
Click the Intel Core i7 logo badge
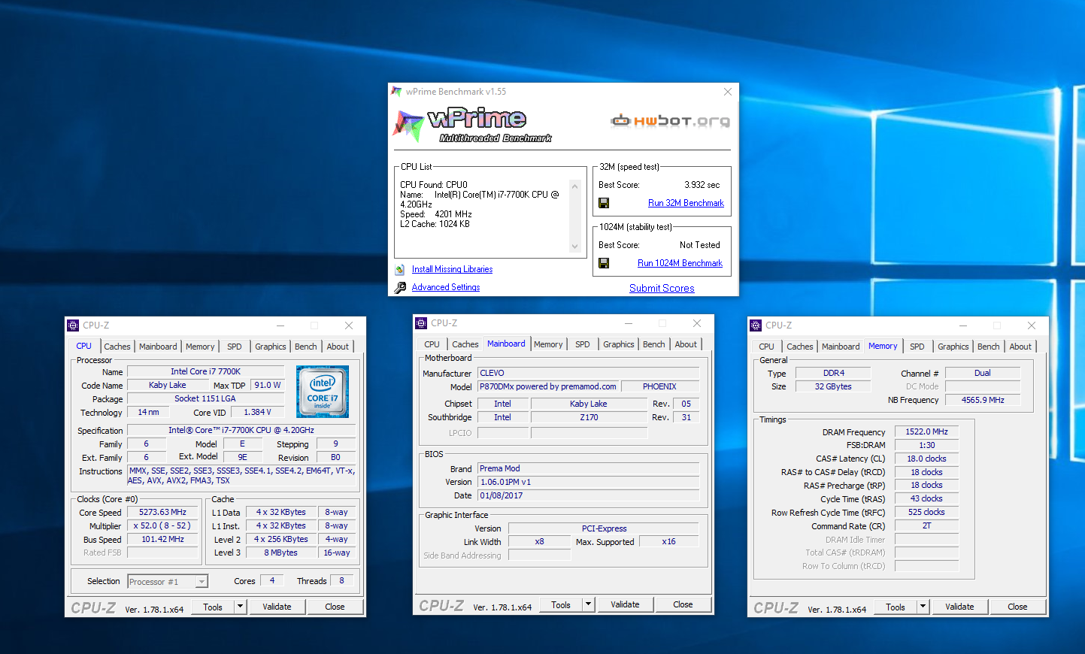click(323, 392)
